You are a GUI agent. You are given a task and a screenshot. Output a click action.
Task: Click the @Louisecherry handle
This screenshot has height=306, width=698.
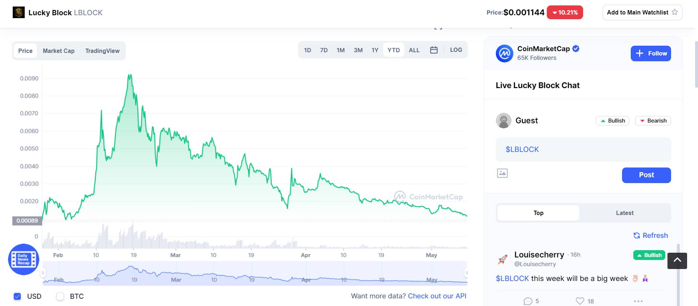(535, 264)
